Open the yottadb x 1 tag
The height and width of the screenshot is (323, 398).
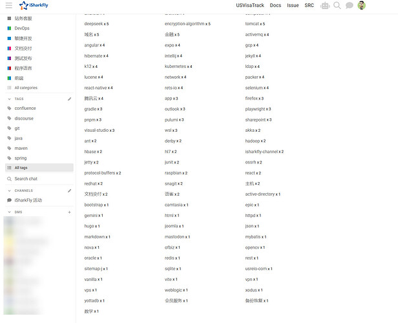click(94, 300)
